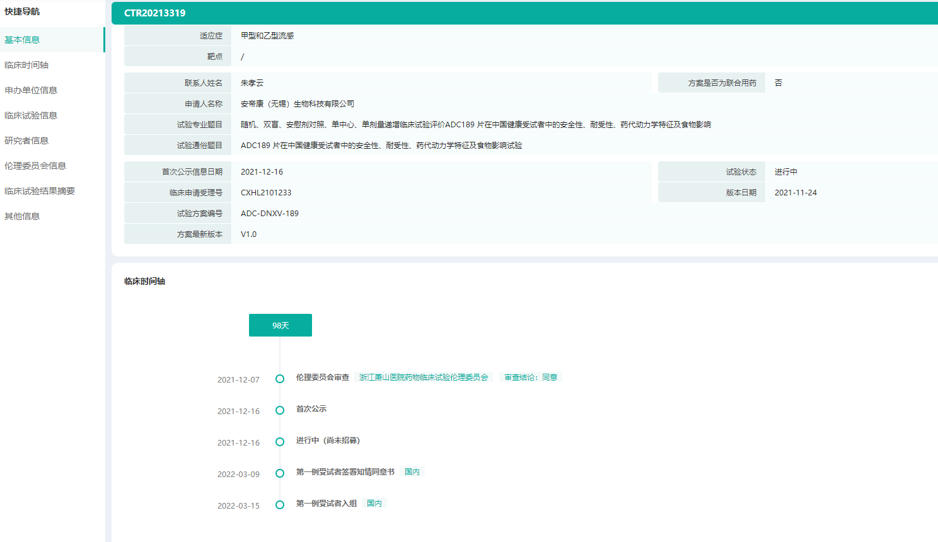This screenshot has height=542, width=938.
Task: Click contact name 朱孝云
Action: click(x=252, y=83)
